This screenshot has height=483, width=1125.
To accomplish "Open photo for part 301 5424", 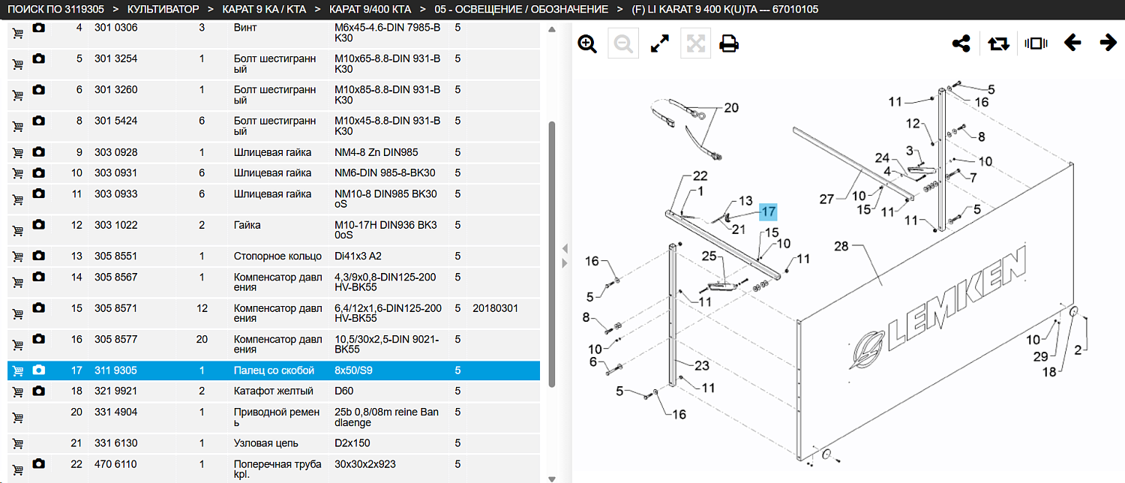I will pyautogui.click(x=39, y=121).
